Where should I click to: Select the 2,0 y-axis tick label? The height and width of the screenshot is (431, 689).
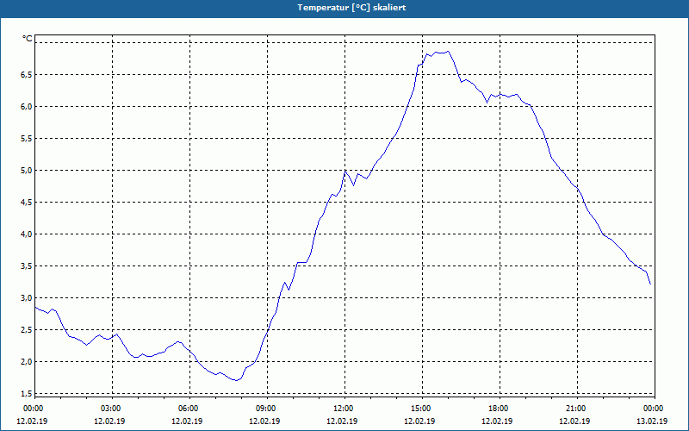coord(27,362)
